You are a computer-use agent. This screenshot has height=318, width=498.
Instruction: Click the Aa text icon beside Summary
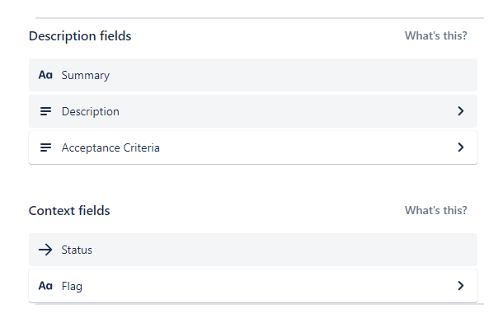[x=45, y=75]
